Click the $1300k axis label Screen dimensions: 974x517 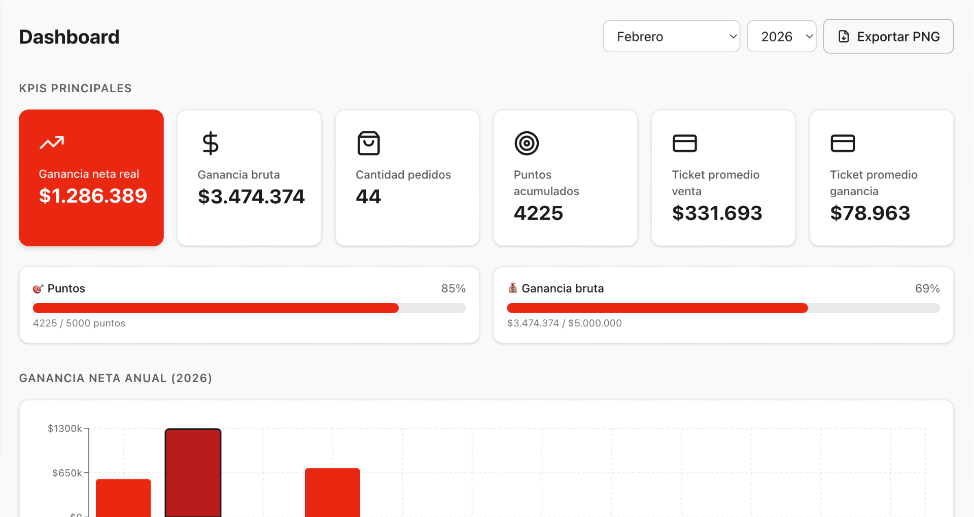click(65, 429)
